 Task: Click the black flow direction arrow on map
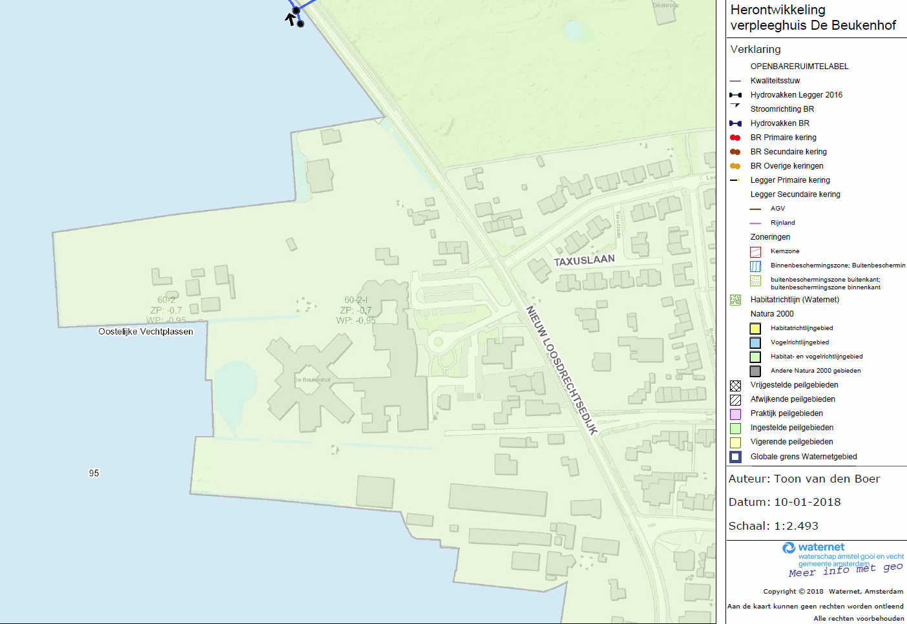291,19
